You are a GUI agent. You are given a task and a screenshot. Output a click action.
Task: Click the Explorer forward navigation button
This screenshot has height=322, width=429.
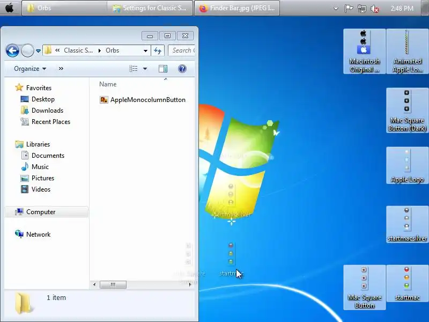tap(27, 50)
